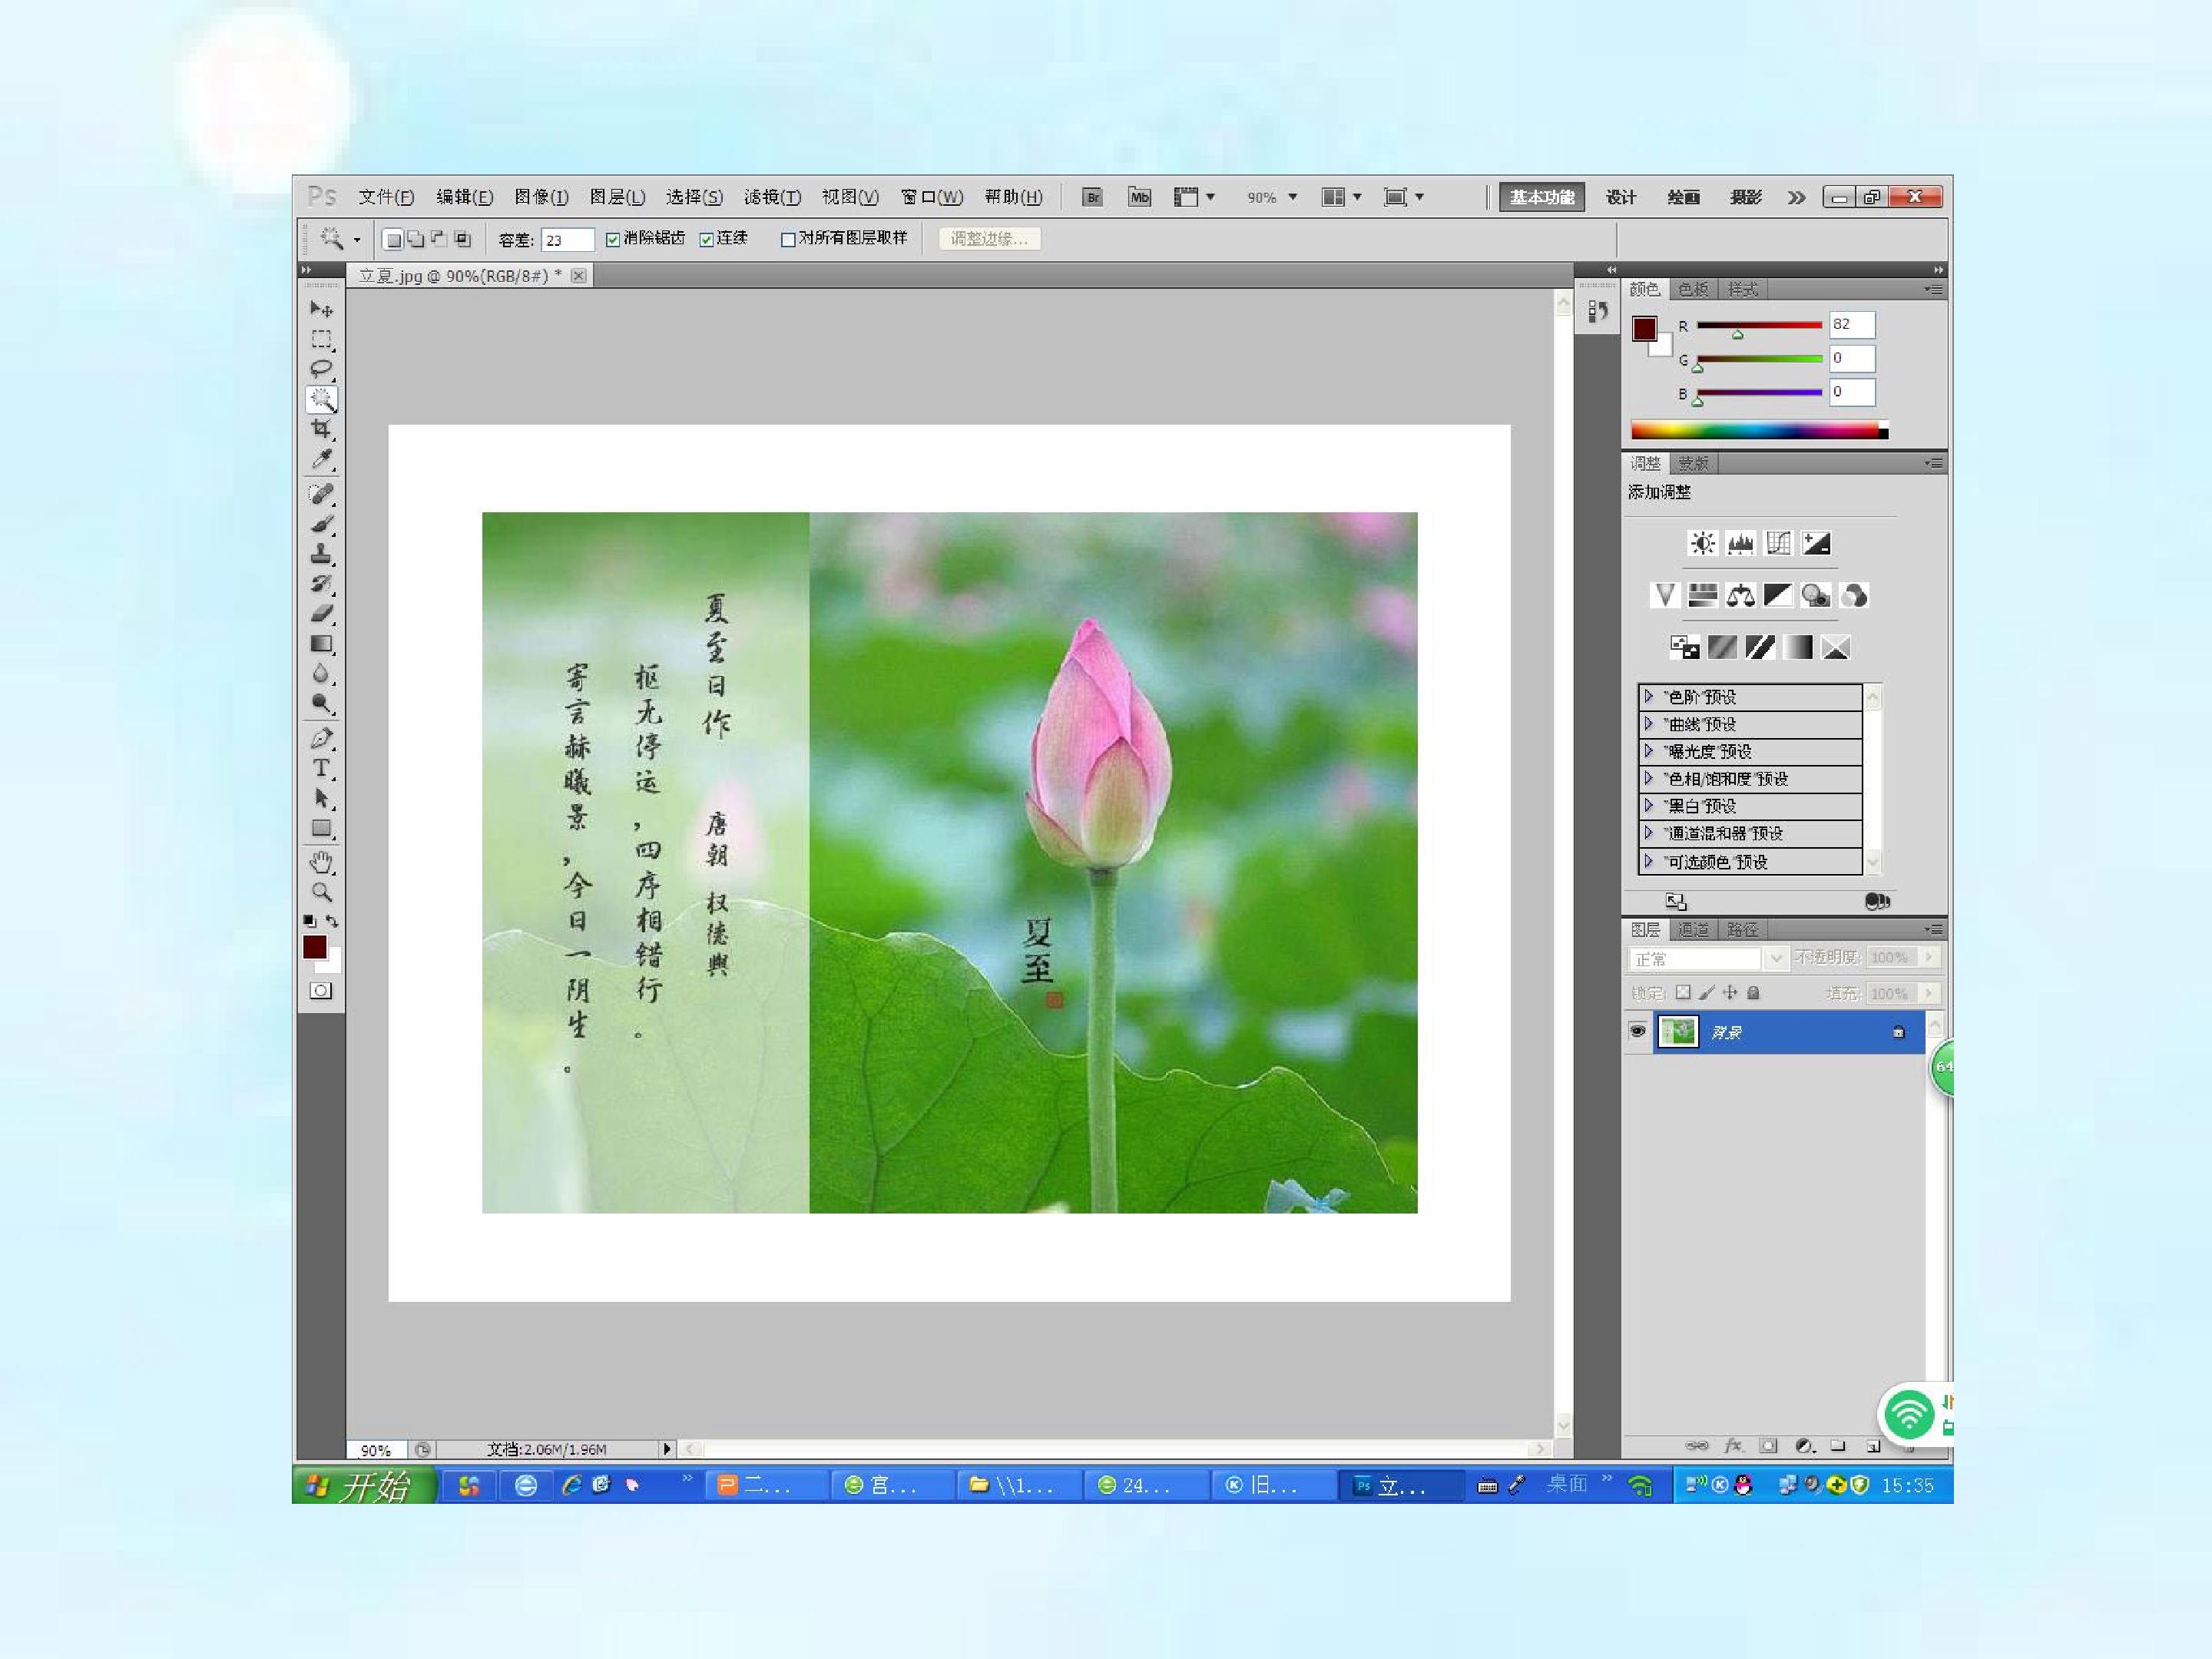Image resolution: width=2212 pixels, height=1659 pixels.
Task: Open the 文件(F) menu
Action: 386,197
